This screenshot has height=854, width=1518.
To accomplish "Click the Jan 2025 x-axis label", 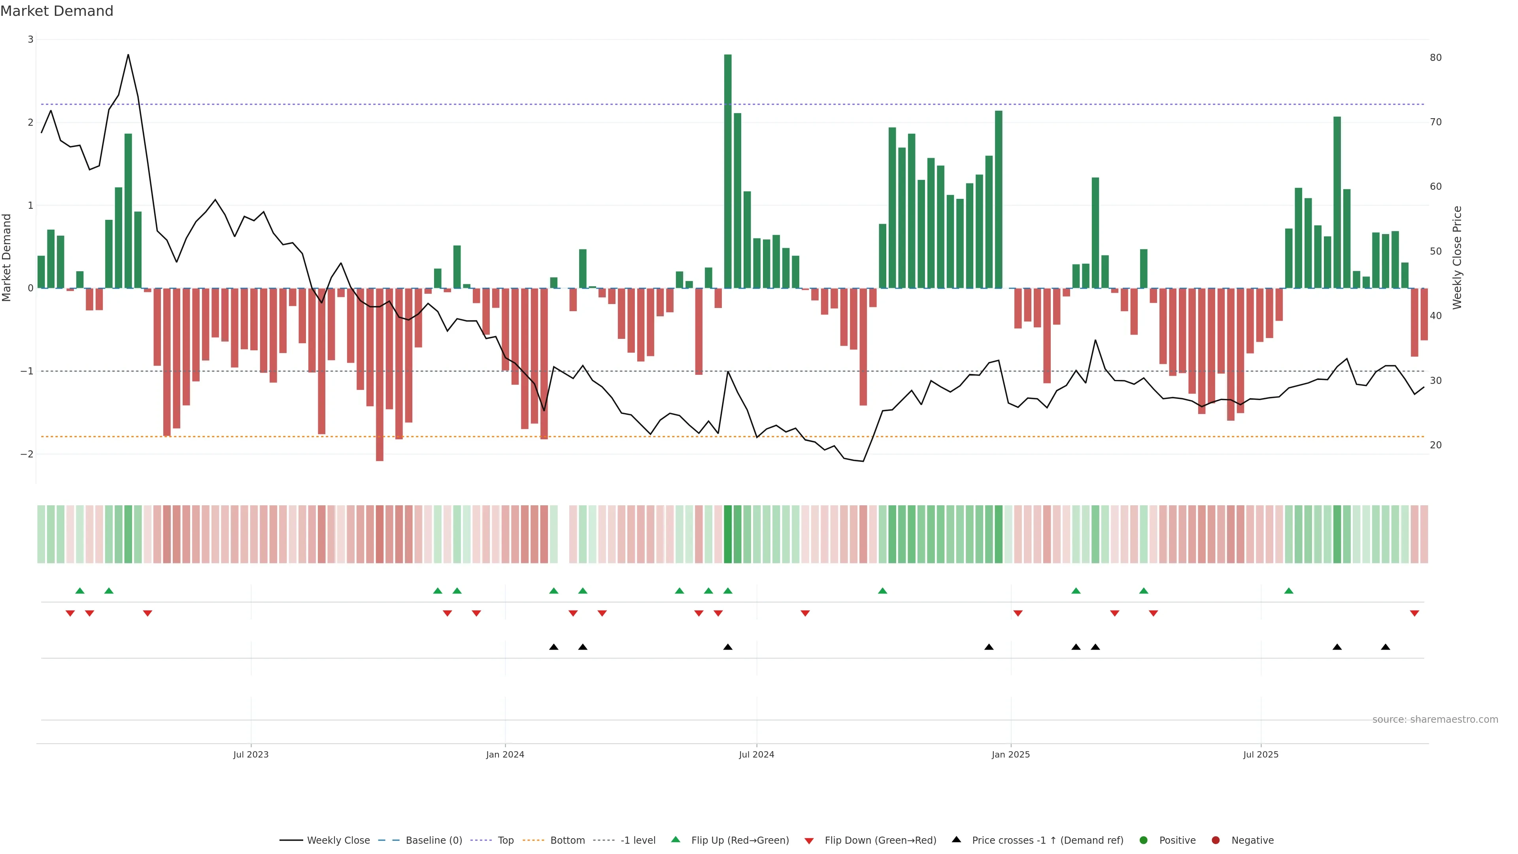I will click(1011, 754).
